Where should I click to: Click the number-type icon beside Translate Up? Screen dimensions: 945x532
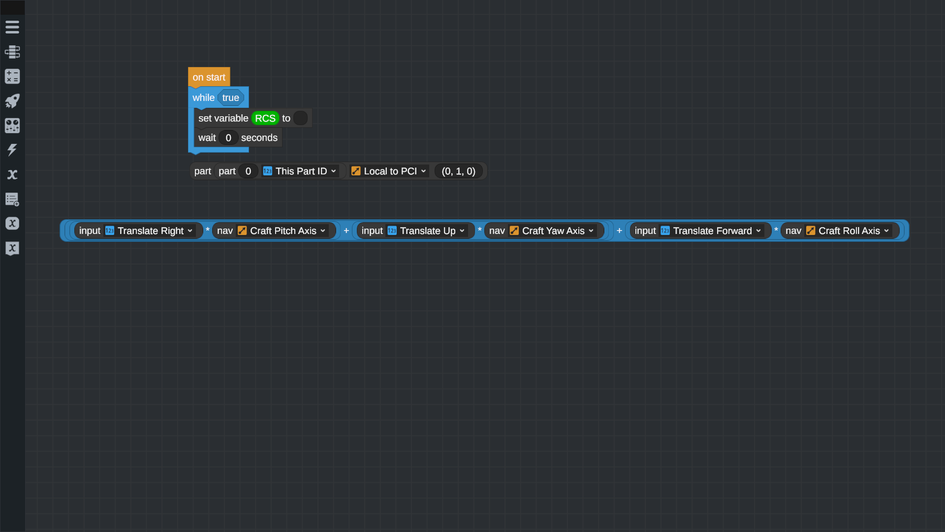[392, 231]
